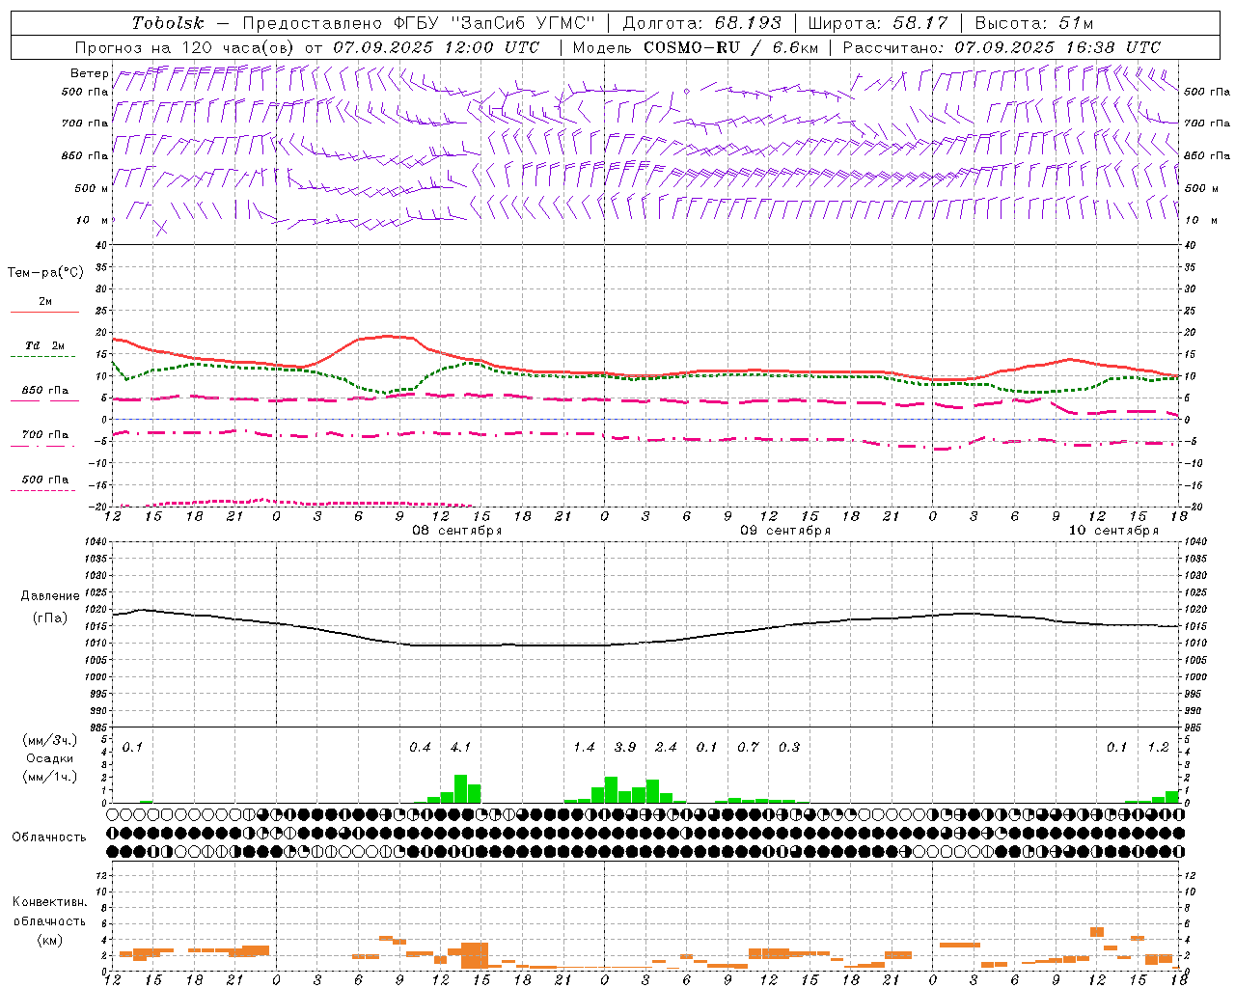
Task: Click the precipitation value "1.4"
Action: [x=584, y=747]
